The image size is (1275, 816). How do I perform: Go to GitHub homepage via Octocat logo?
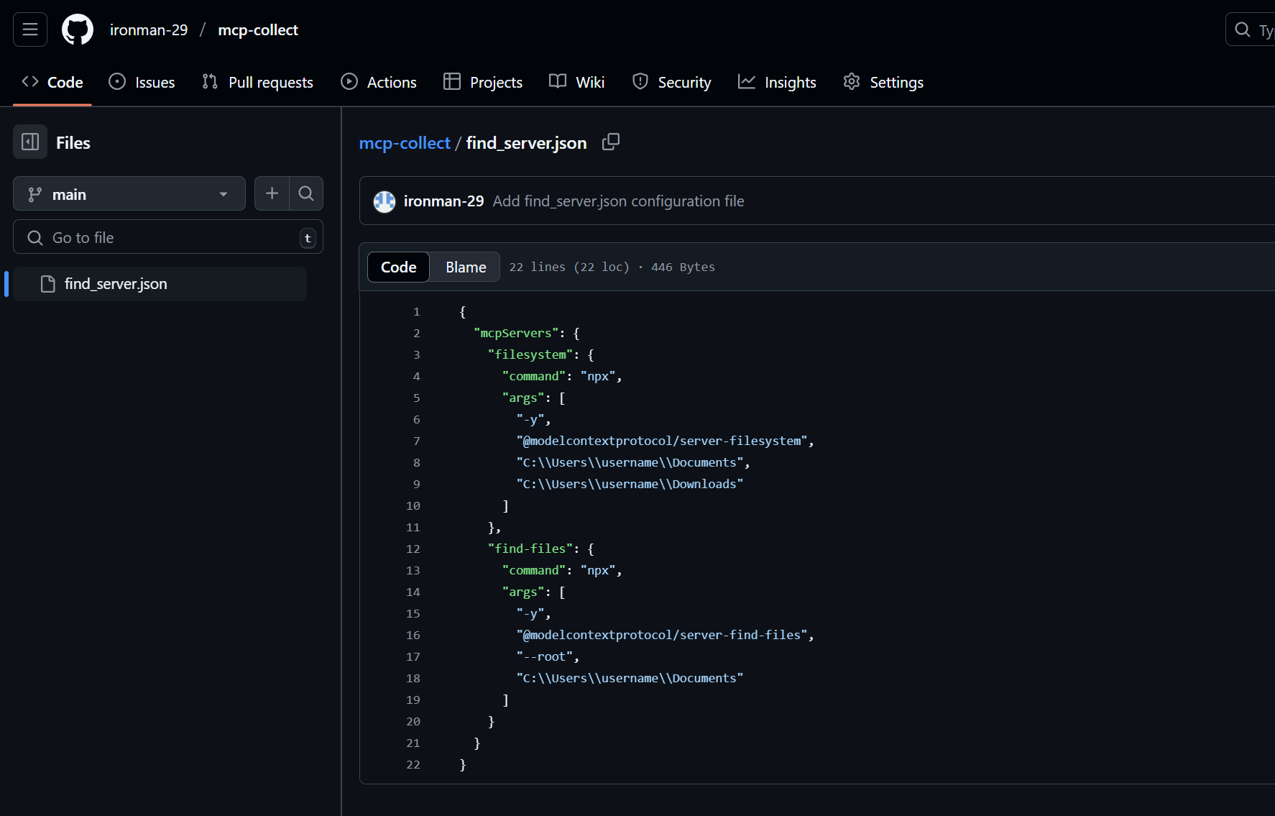[x=78, y=29]
